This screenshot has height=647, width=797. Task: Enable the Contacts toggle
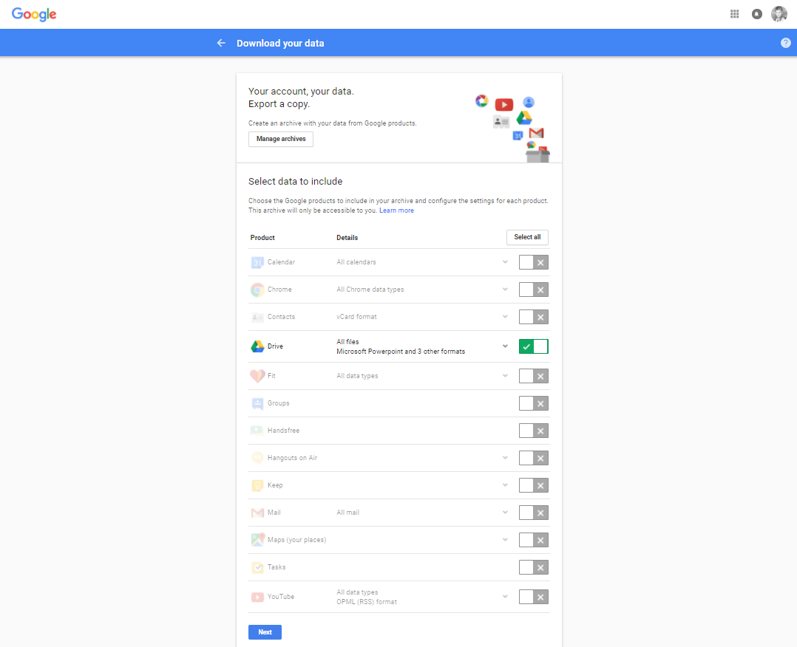(534, 318)
